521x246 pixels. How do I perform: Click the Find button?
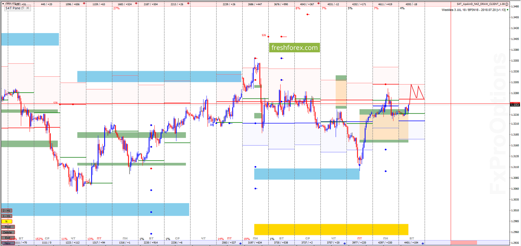click(8, 227)
